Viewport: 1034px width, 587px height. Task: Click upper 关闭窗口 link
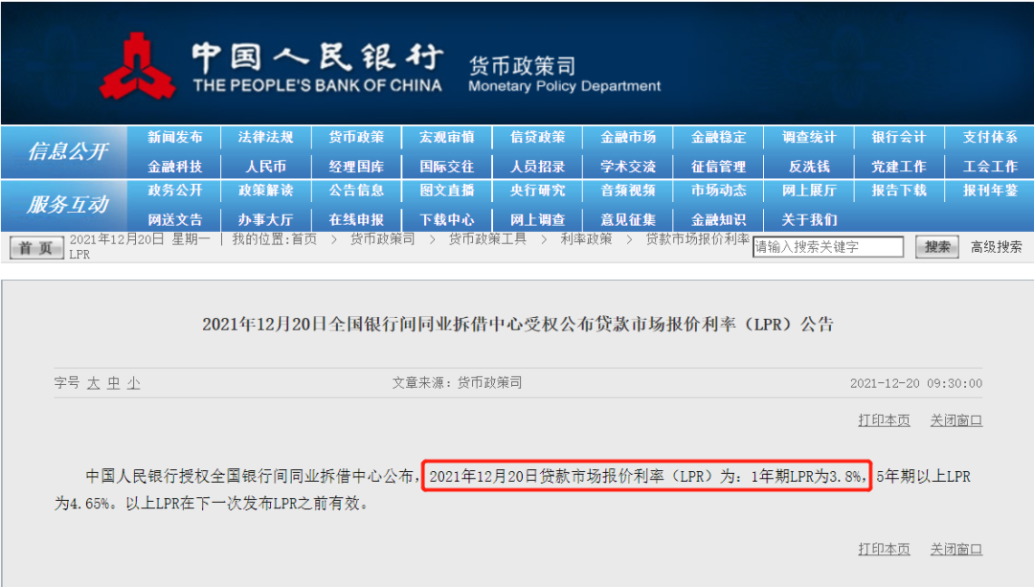pyautogui.click(x=956, y=420)
